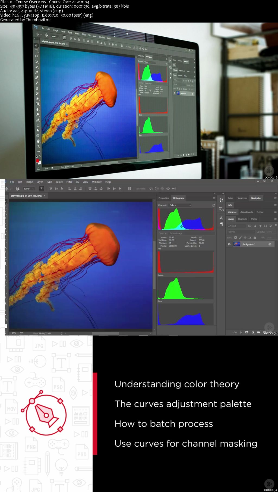Click Distribute Bottom Edges icon

tap(101, 189)
